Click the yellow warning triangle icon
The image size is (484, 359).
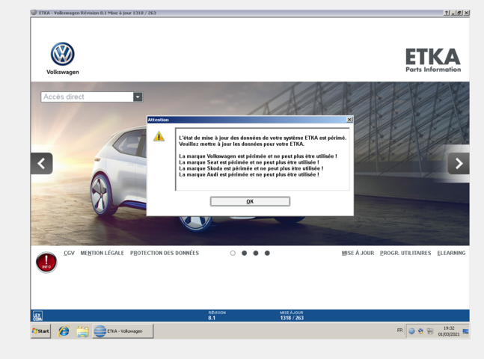(159, 136)
